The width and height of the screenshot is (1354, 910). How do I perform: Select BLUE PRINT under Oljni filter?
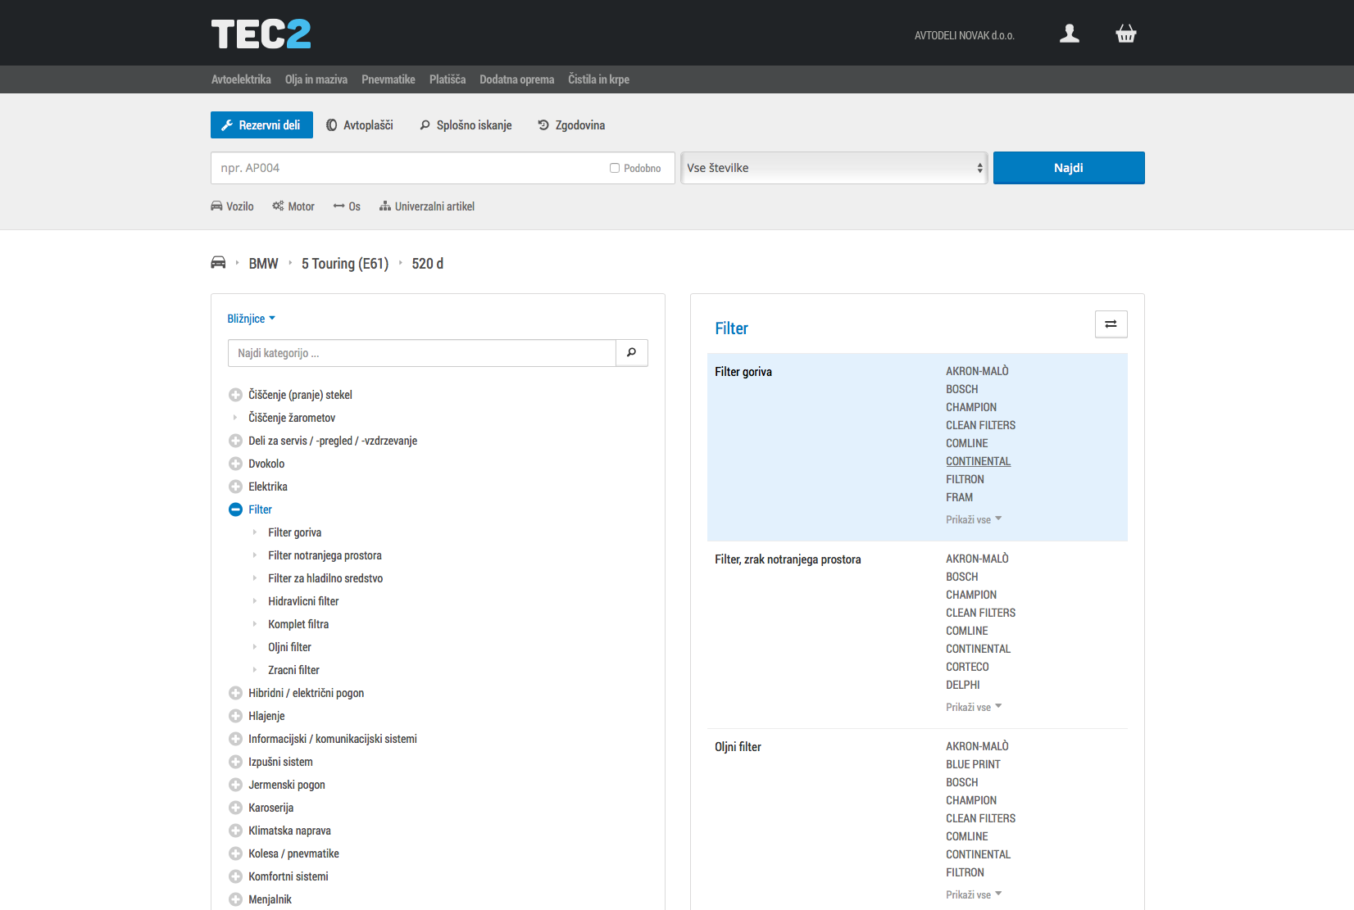[973, 764]
